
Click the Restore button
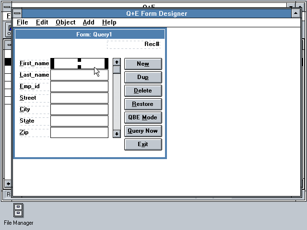pos(143,104)
